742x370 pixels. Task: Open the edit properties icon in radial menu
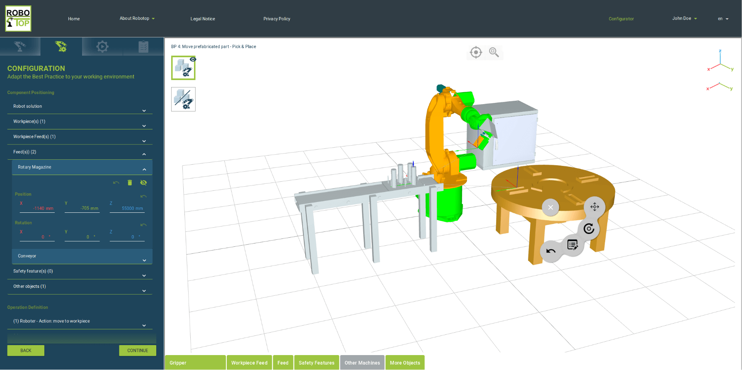point(572,245)
